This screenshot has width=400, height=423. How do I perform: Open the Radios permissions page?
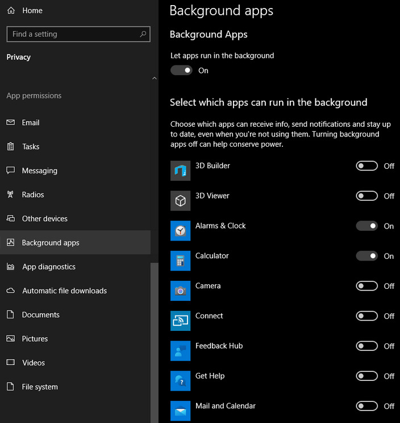(x=75, y=194)
